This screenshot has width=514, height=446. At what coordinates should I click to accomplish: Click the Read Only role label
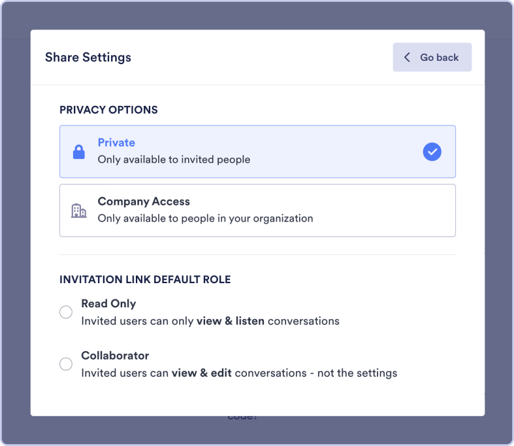pyautogui.click(x=108, y=303)
